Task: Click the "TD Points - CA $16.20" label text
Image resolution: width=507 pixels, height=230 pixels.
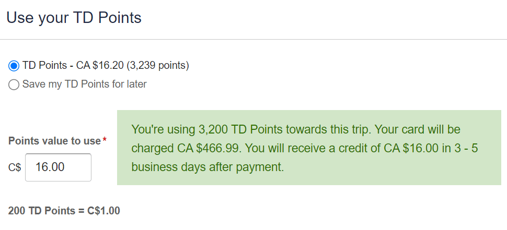Action: pyautogui.click(x=73, y=66)
